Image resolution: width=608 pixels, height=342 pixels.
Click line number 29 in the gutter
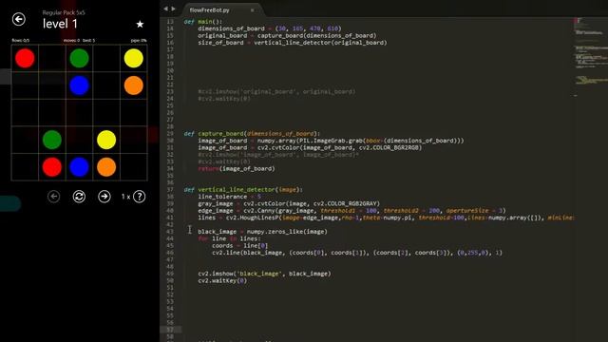[170, 134]
